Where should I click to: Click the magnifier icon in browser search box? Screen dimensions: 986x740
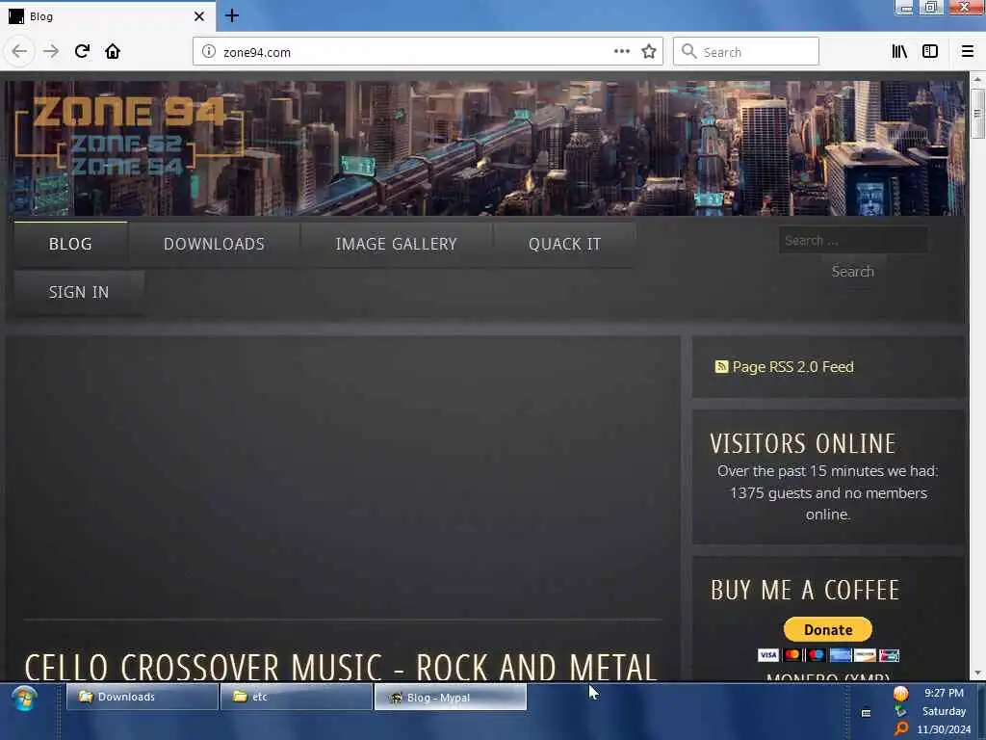point(689,52)
